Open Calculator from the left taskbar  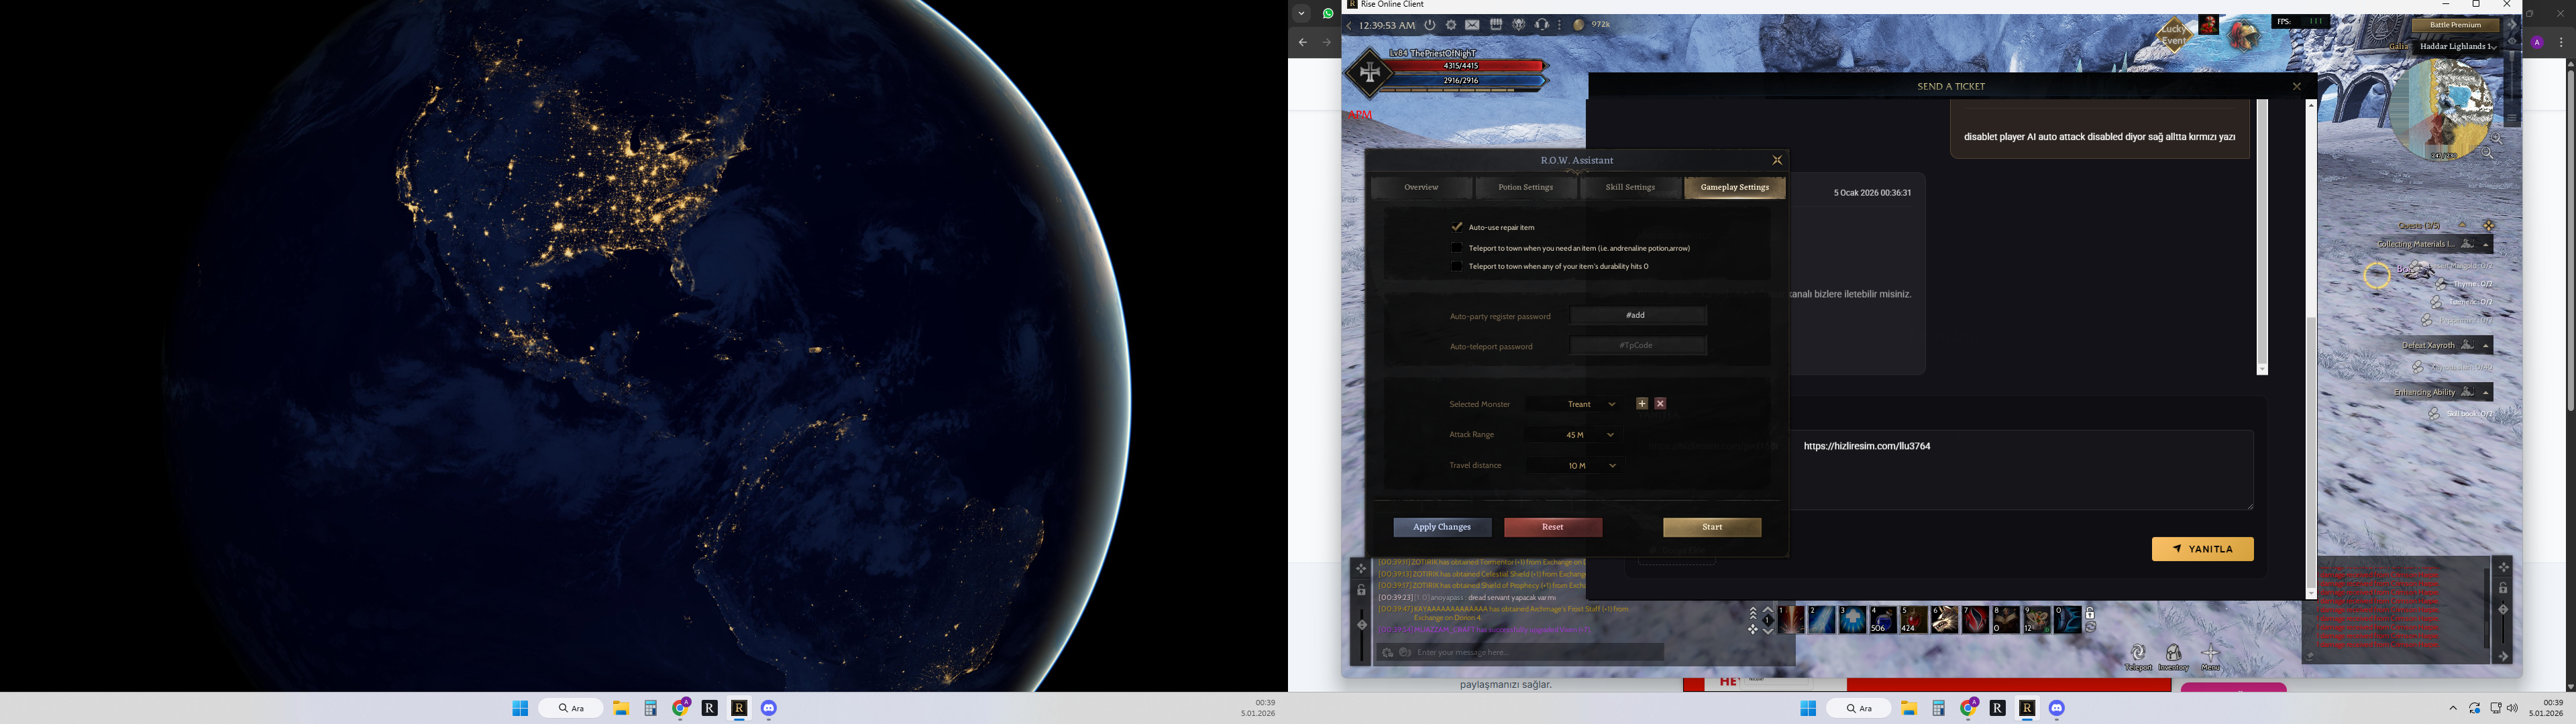(650, 708)
